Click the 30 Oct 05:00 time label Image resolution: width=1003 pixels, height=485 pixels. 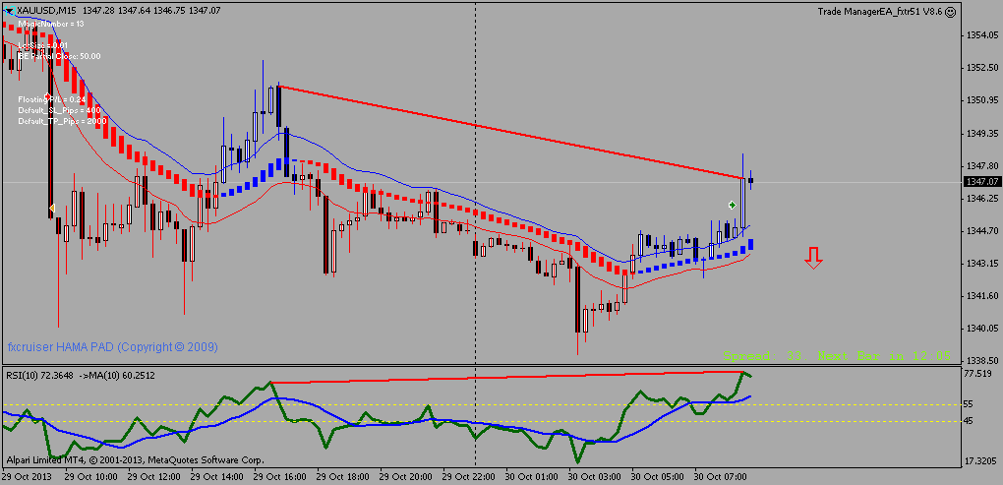coord(658,477)
